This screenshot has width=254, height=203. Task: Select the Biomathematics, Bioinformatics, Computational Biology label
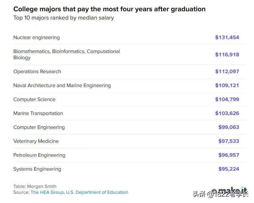point(66,55)
